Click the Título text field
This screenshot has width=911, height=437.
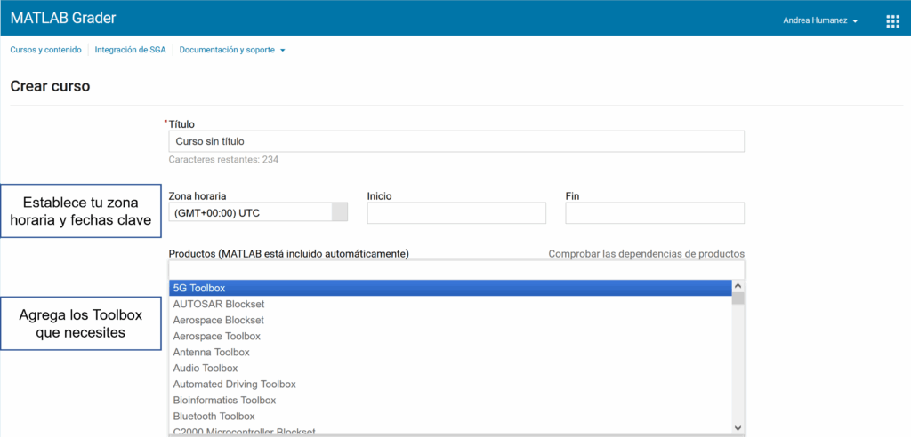click(456, 141)
